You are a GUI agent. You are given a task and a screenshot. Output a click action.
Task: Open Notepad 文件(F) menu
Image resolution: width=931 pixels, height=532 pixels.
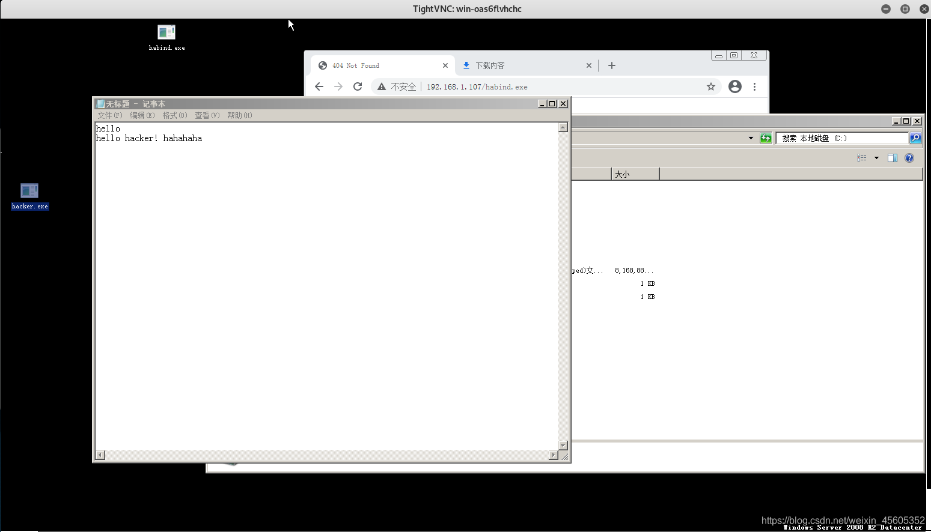[x=110, y=115]
